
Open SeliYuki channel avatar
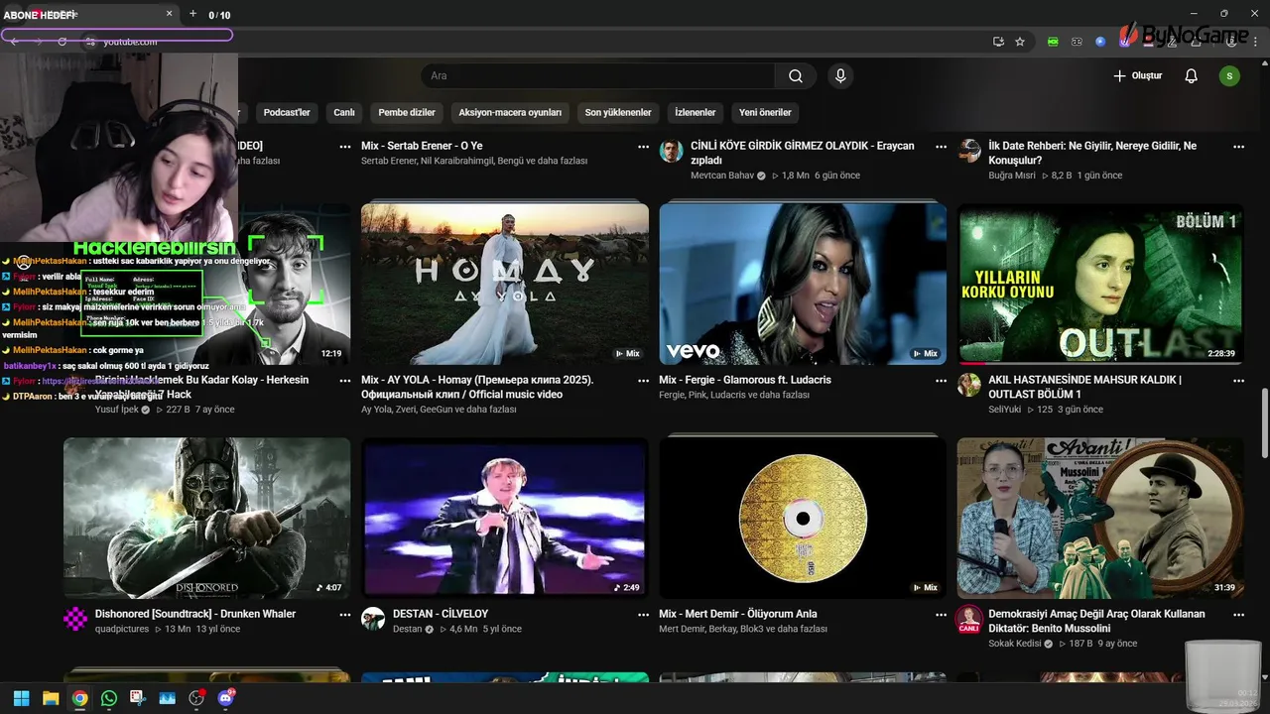[x=969, y=385]
